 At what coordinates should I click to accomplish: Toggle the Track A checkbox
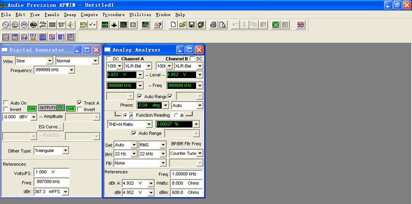tap(80, 103)
